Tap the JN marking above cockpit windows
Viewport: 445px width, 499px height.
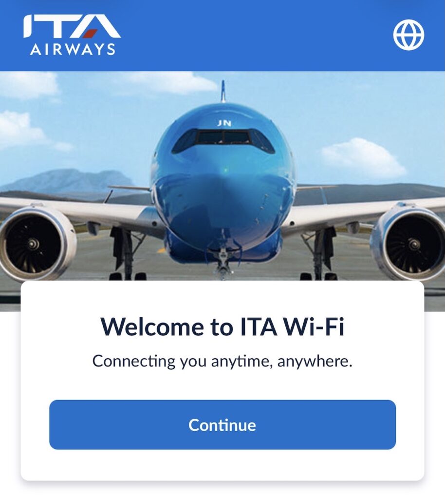pyautogui.click(x=225, y=123)
